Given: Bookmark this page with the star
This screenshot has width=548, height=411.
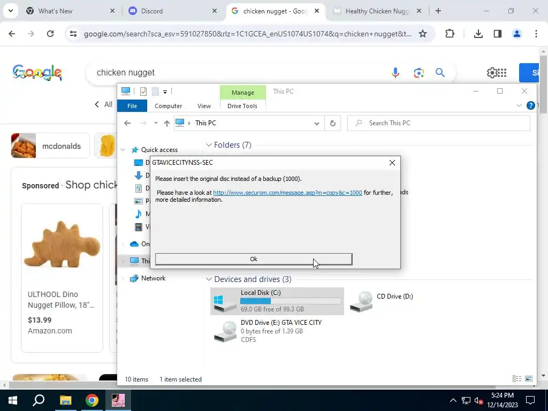Looking at the screenshot, I should pos(423,34).
